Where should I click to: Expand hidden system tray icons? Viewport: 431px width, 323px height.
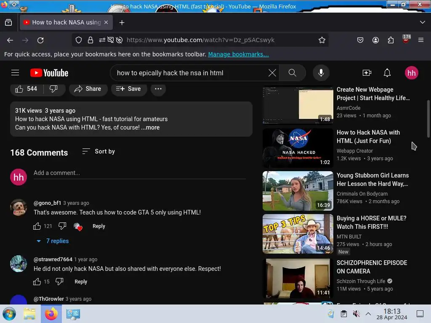(368, 314)
